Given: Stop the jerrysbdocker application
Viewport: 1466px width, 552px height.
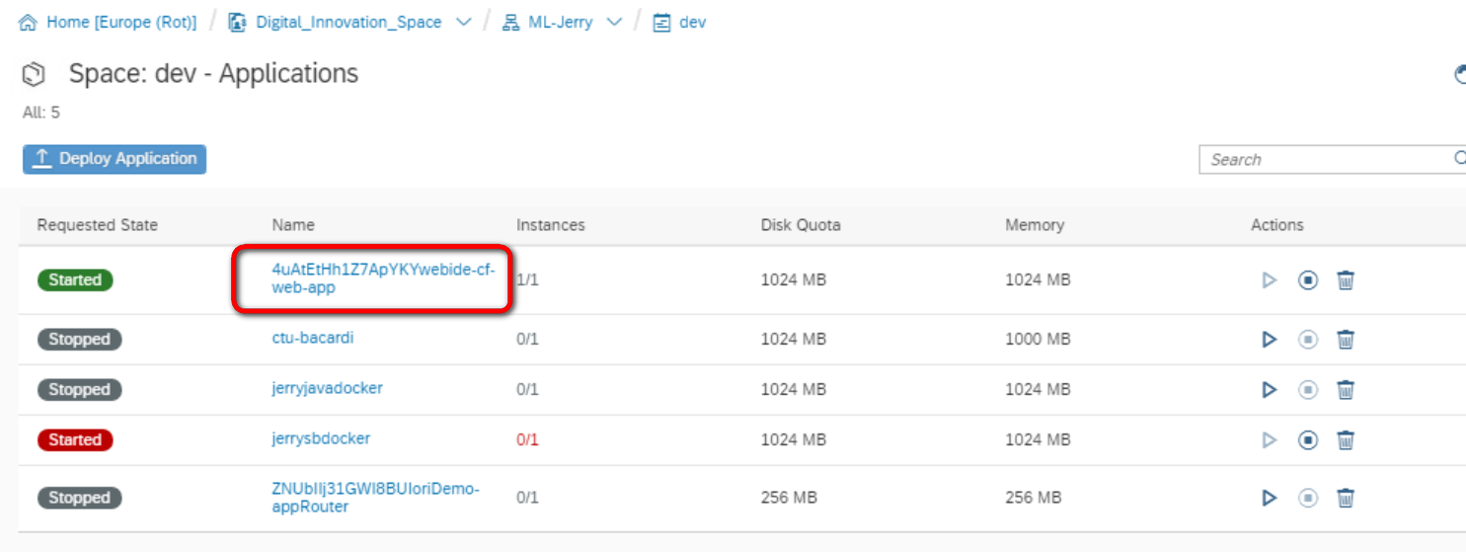Looking at the screenshot, I should 1308,439.
